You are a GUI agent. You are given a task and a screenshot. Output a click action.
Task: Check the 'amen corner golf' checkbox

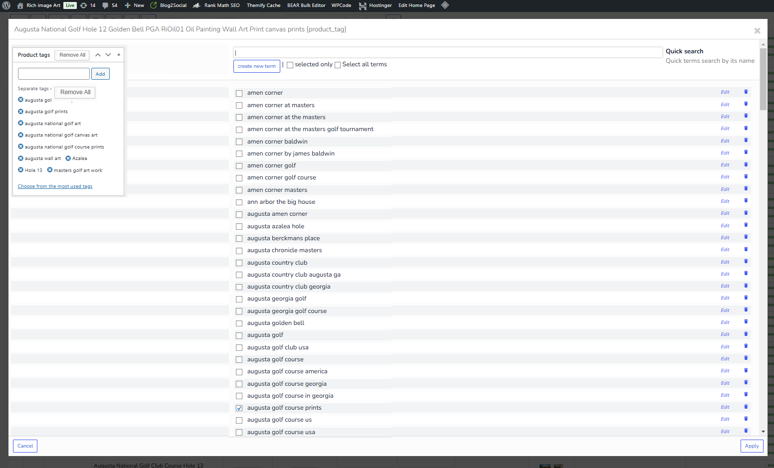pyautogui.click(x=239, y=166)
